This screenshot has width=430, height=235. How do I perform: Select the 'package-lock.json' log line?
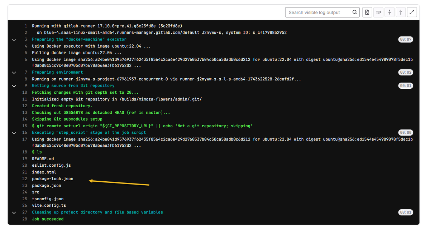[x=53, y=178]
